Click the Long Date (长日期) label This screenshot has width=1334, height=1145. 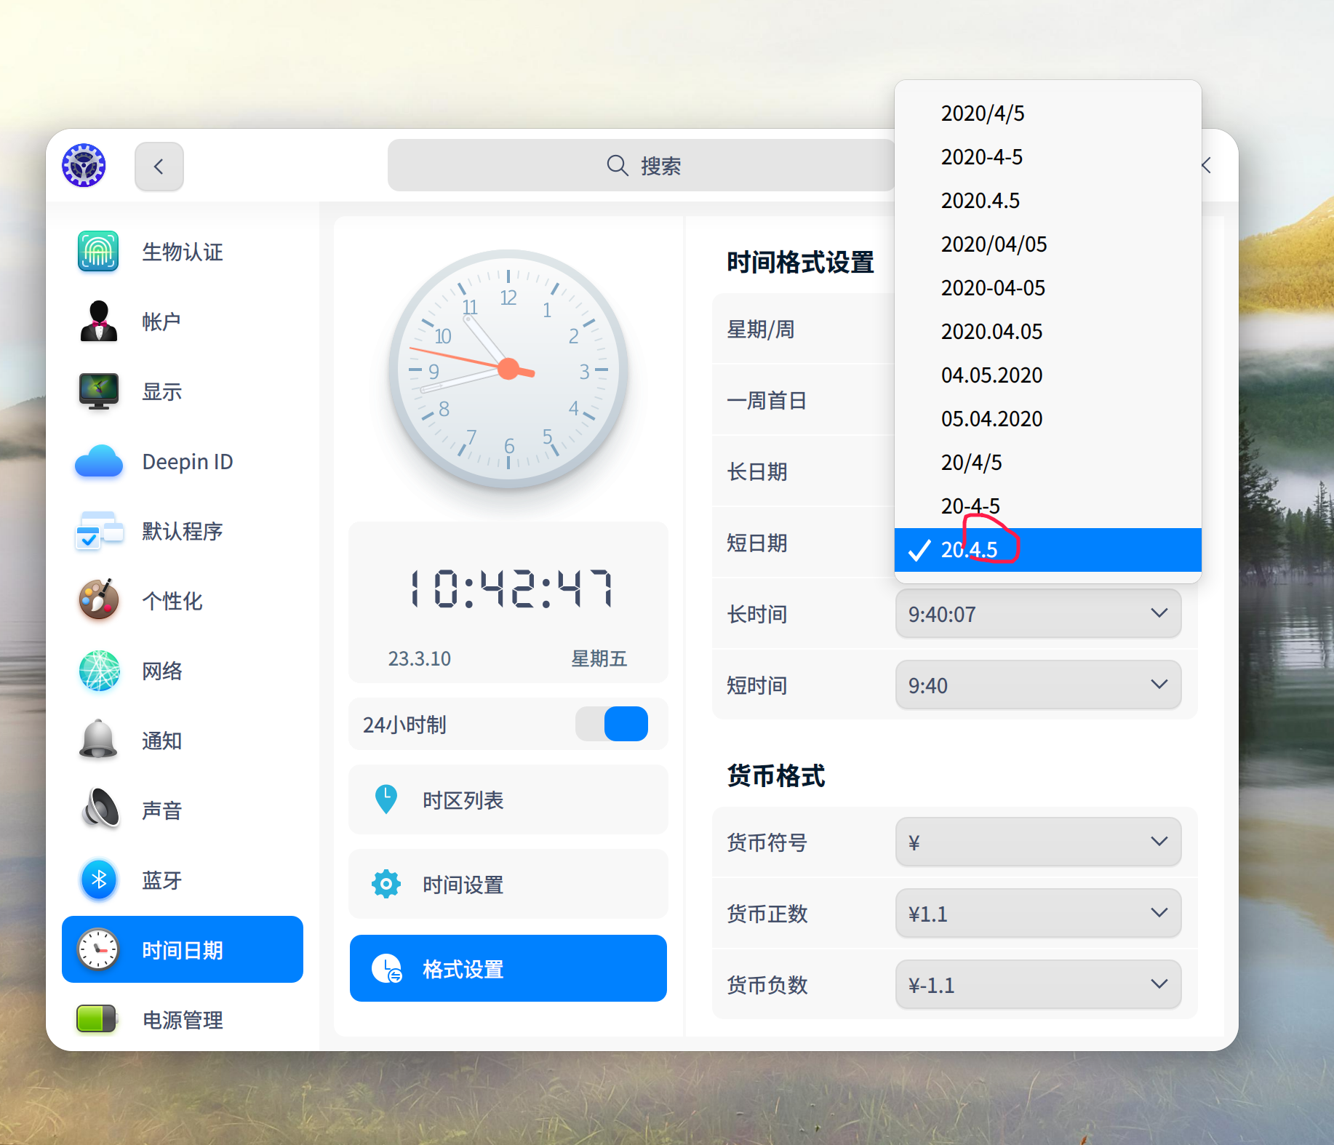757,471
